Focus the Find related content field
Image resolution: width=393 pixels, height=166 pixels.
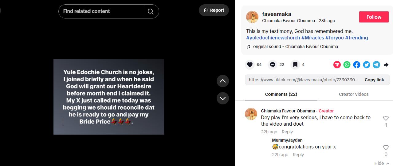tap(100, 11)
